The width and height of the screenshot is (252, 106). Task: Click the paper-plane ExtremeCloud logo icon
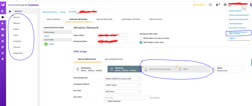[3, 5]
